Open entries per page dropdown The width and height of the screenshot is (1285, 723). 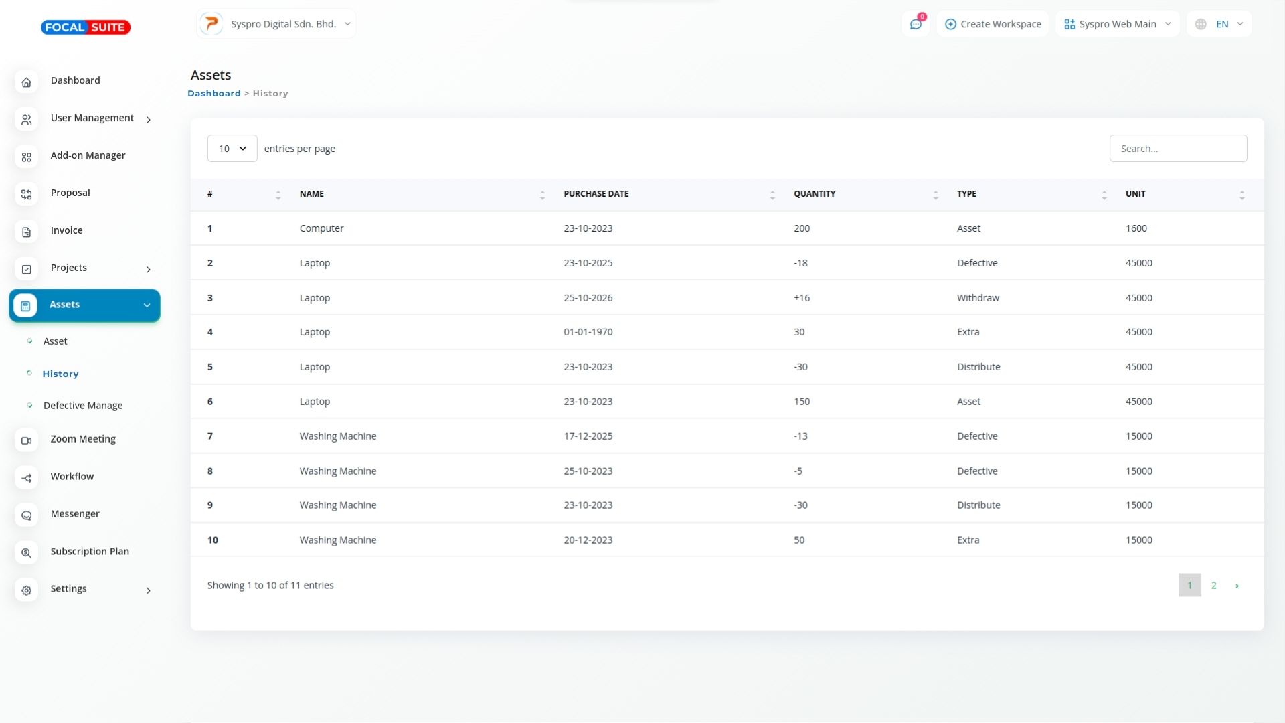coord(232,149)
